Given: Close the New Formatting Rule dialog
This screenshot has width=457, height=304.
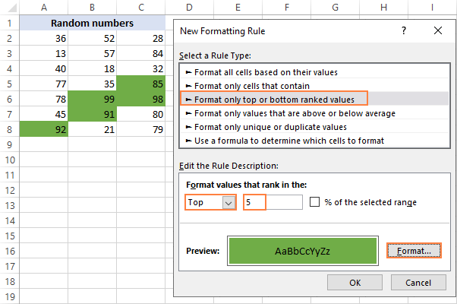Looking at the screenshot, I should 437,30.
